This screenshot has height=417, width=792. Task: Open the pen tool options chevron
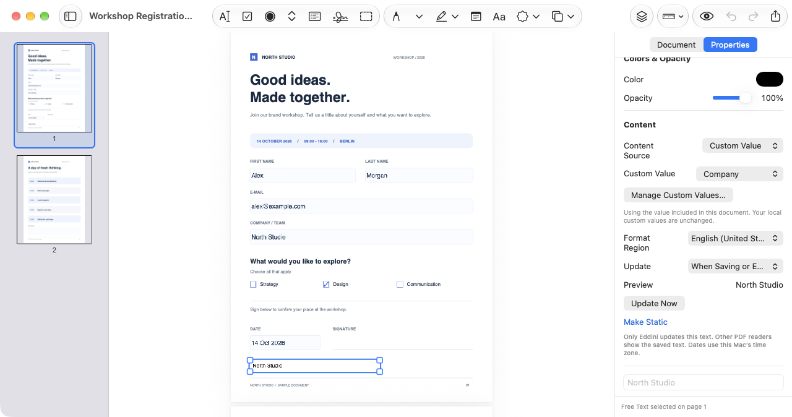click(419, 17)
